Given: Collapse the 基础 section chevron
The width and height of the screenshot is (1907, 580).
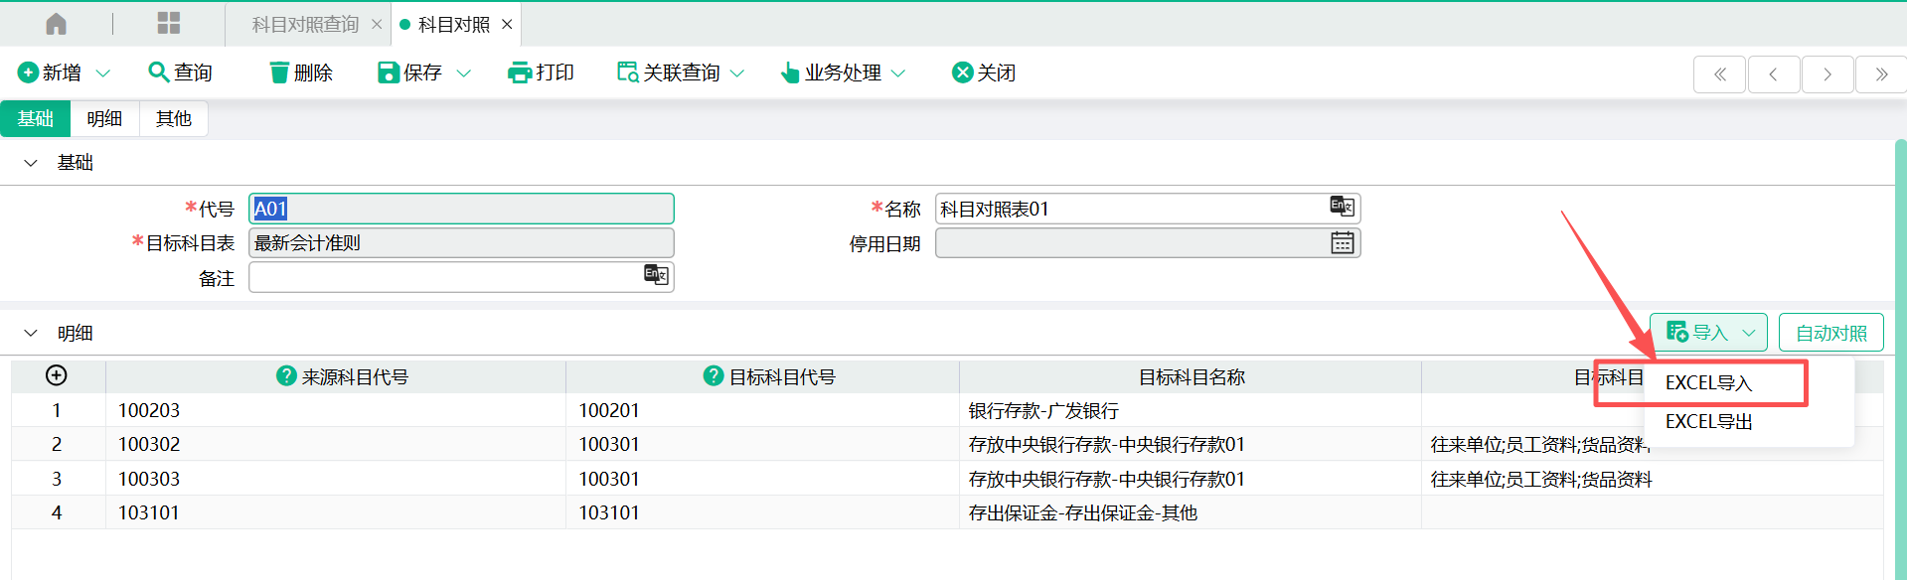Looking at the screenshot, I should pyautogui.click(x=31, y=163).
